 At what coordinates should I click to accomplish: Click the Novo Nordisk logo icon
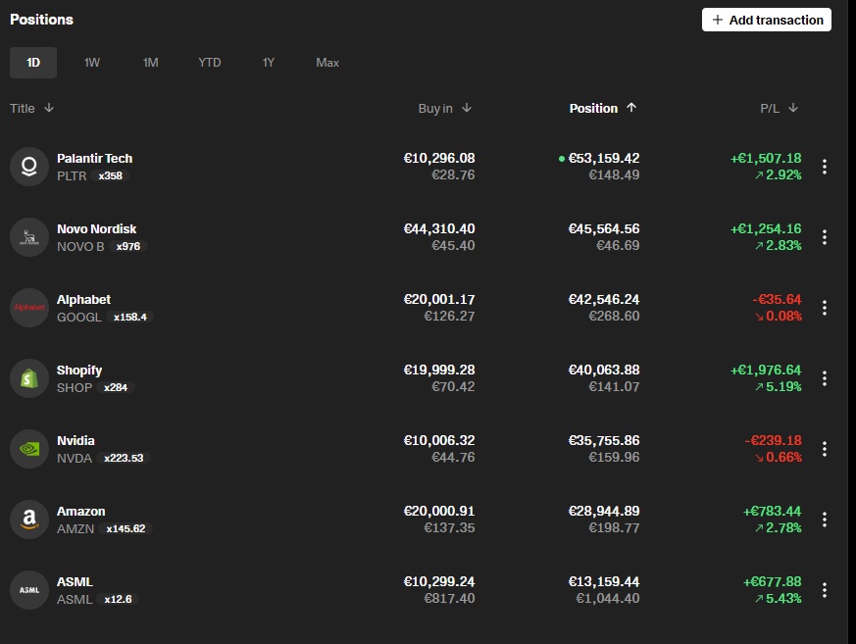(29, 237)
